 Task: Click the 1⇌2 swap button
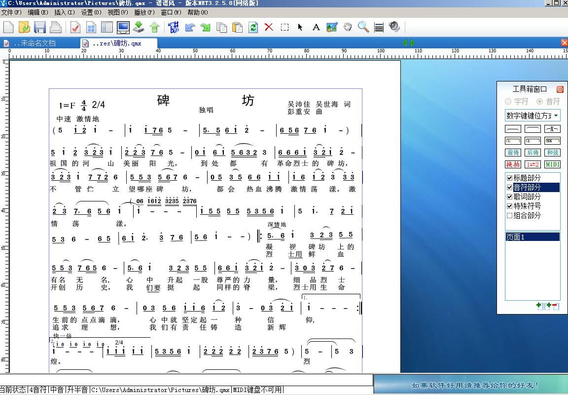pyautogui.click(x=533, y=164)
